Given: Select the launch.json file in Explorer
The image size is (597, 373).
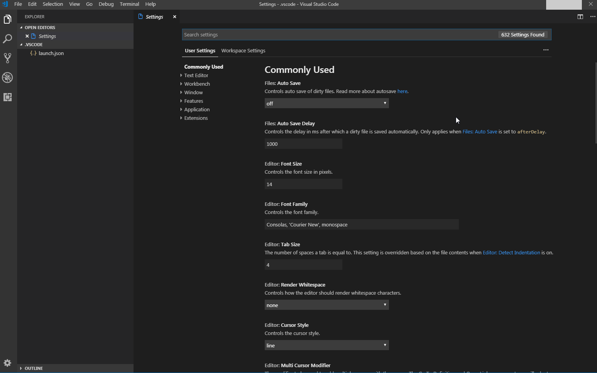Looking at the screenshot, I should (x=51, y=53).
